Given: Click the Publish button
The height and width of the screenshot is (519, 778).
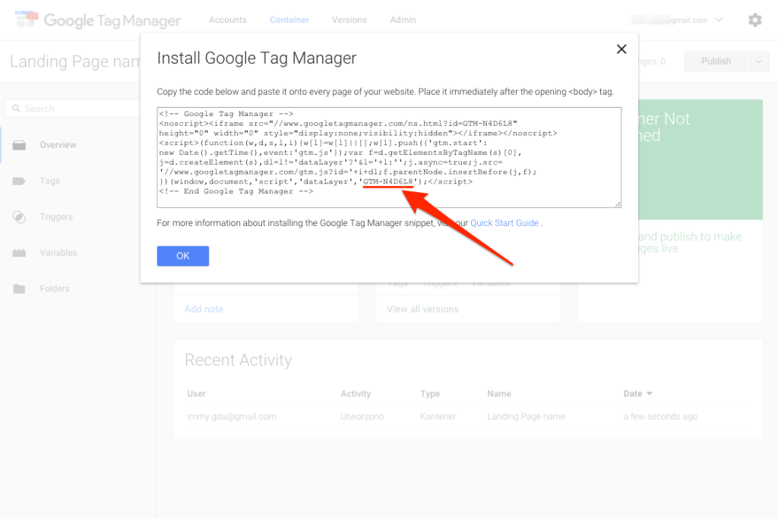Looking at the screenshot, I should tap(716, 61).
